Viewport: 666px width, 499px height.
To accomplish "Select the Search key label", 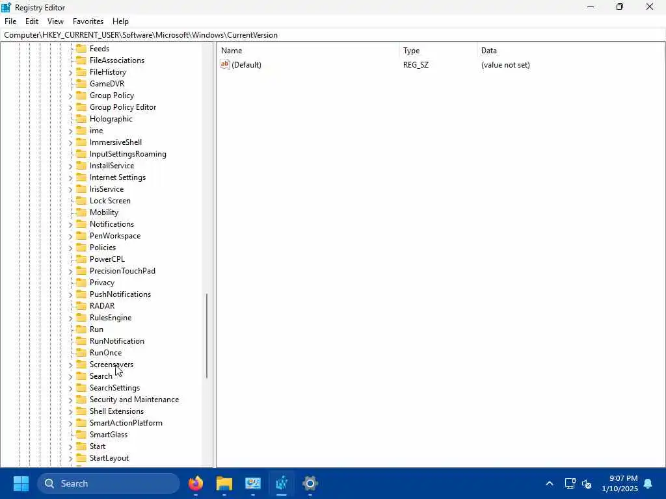I will tap(101, 376).
